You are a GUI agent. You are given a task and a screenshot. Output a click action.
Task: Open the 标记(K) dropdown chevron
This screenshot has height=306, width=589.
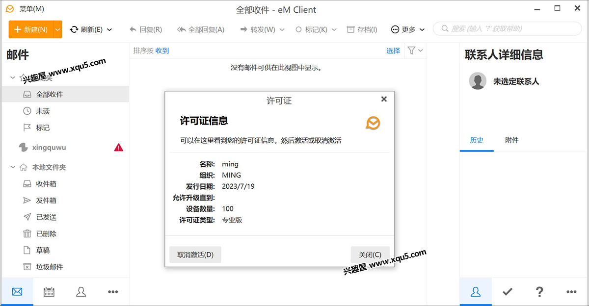(x=334, y=29)
